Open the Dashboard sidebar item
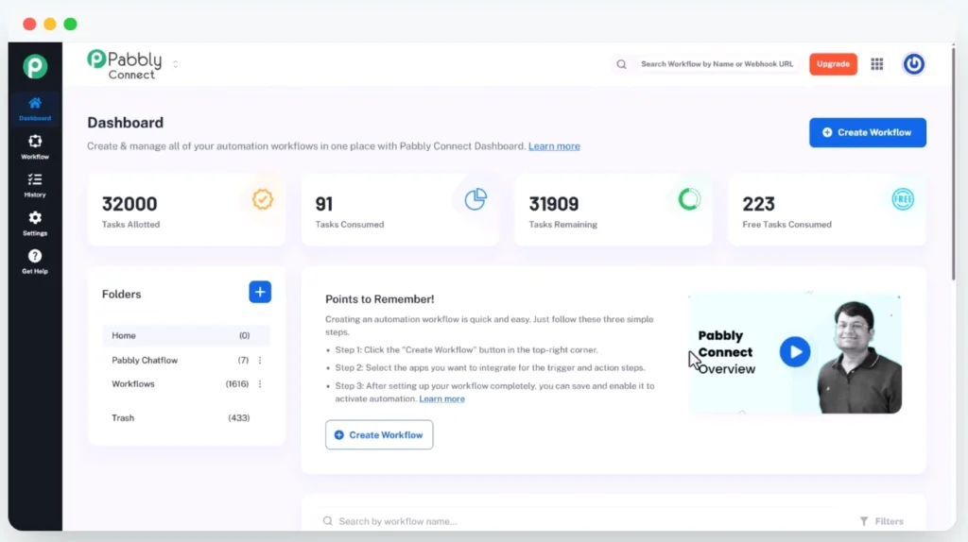The image size is (968, 542). 35,108
